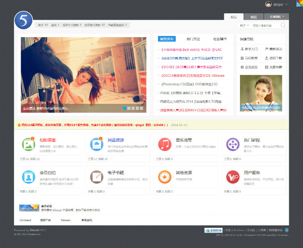Click the magnifier search icon
Screen dimensions: 303x248
point(283,25)
